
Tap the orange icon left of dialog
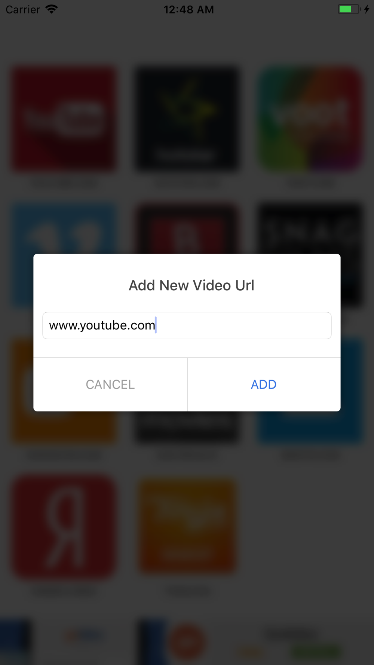[22, 391]
